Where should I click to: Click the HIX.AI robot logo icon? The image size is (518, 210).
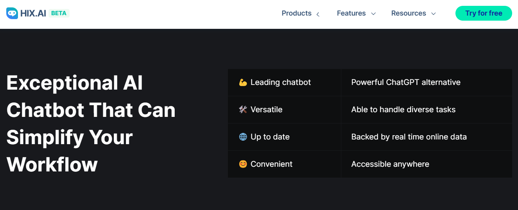(12, 13)
